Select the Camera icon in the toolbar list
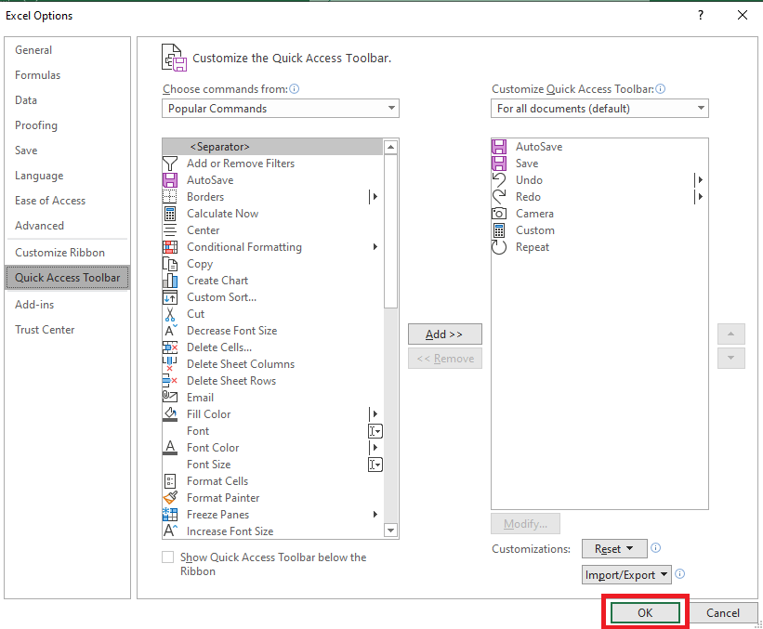Image resolution: width=763 pixels, height=629 pixels. pos(499,214)
